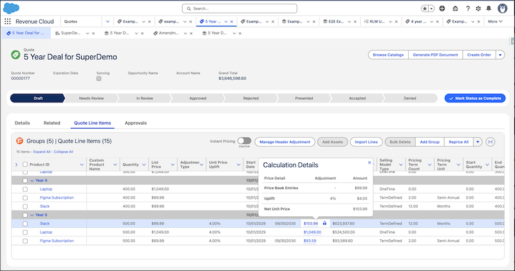The height and width of the screenshot is (271, 515).
Task: Close the Amendm... subtab
Action: [x=191, y=33]
